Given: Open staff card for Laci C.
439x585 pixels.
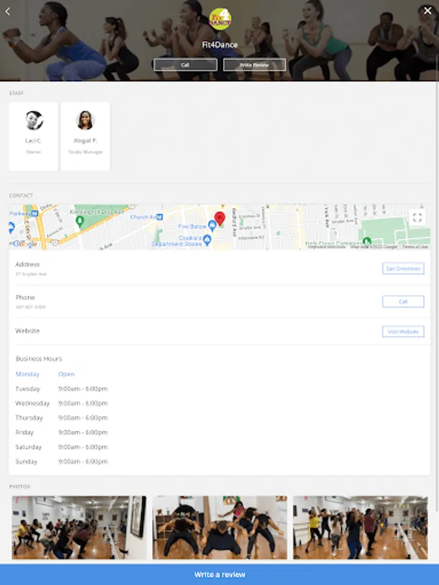Looking at the screenshot, I should pyautogui.click(x=33, y=136).
